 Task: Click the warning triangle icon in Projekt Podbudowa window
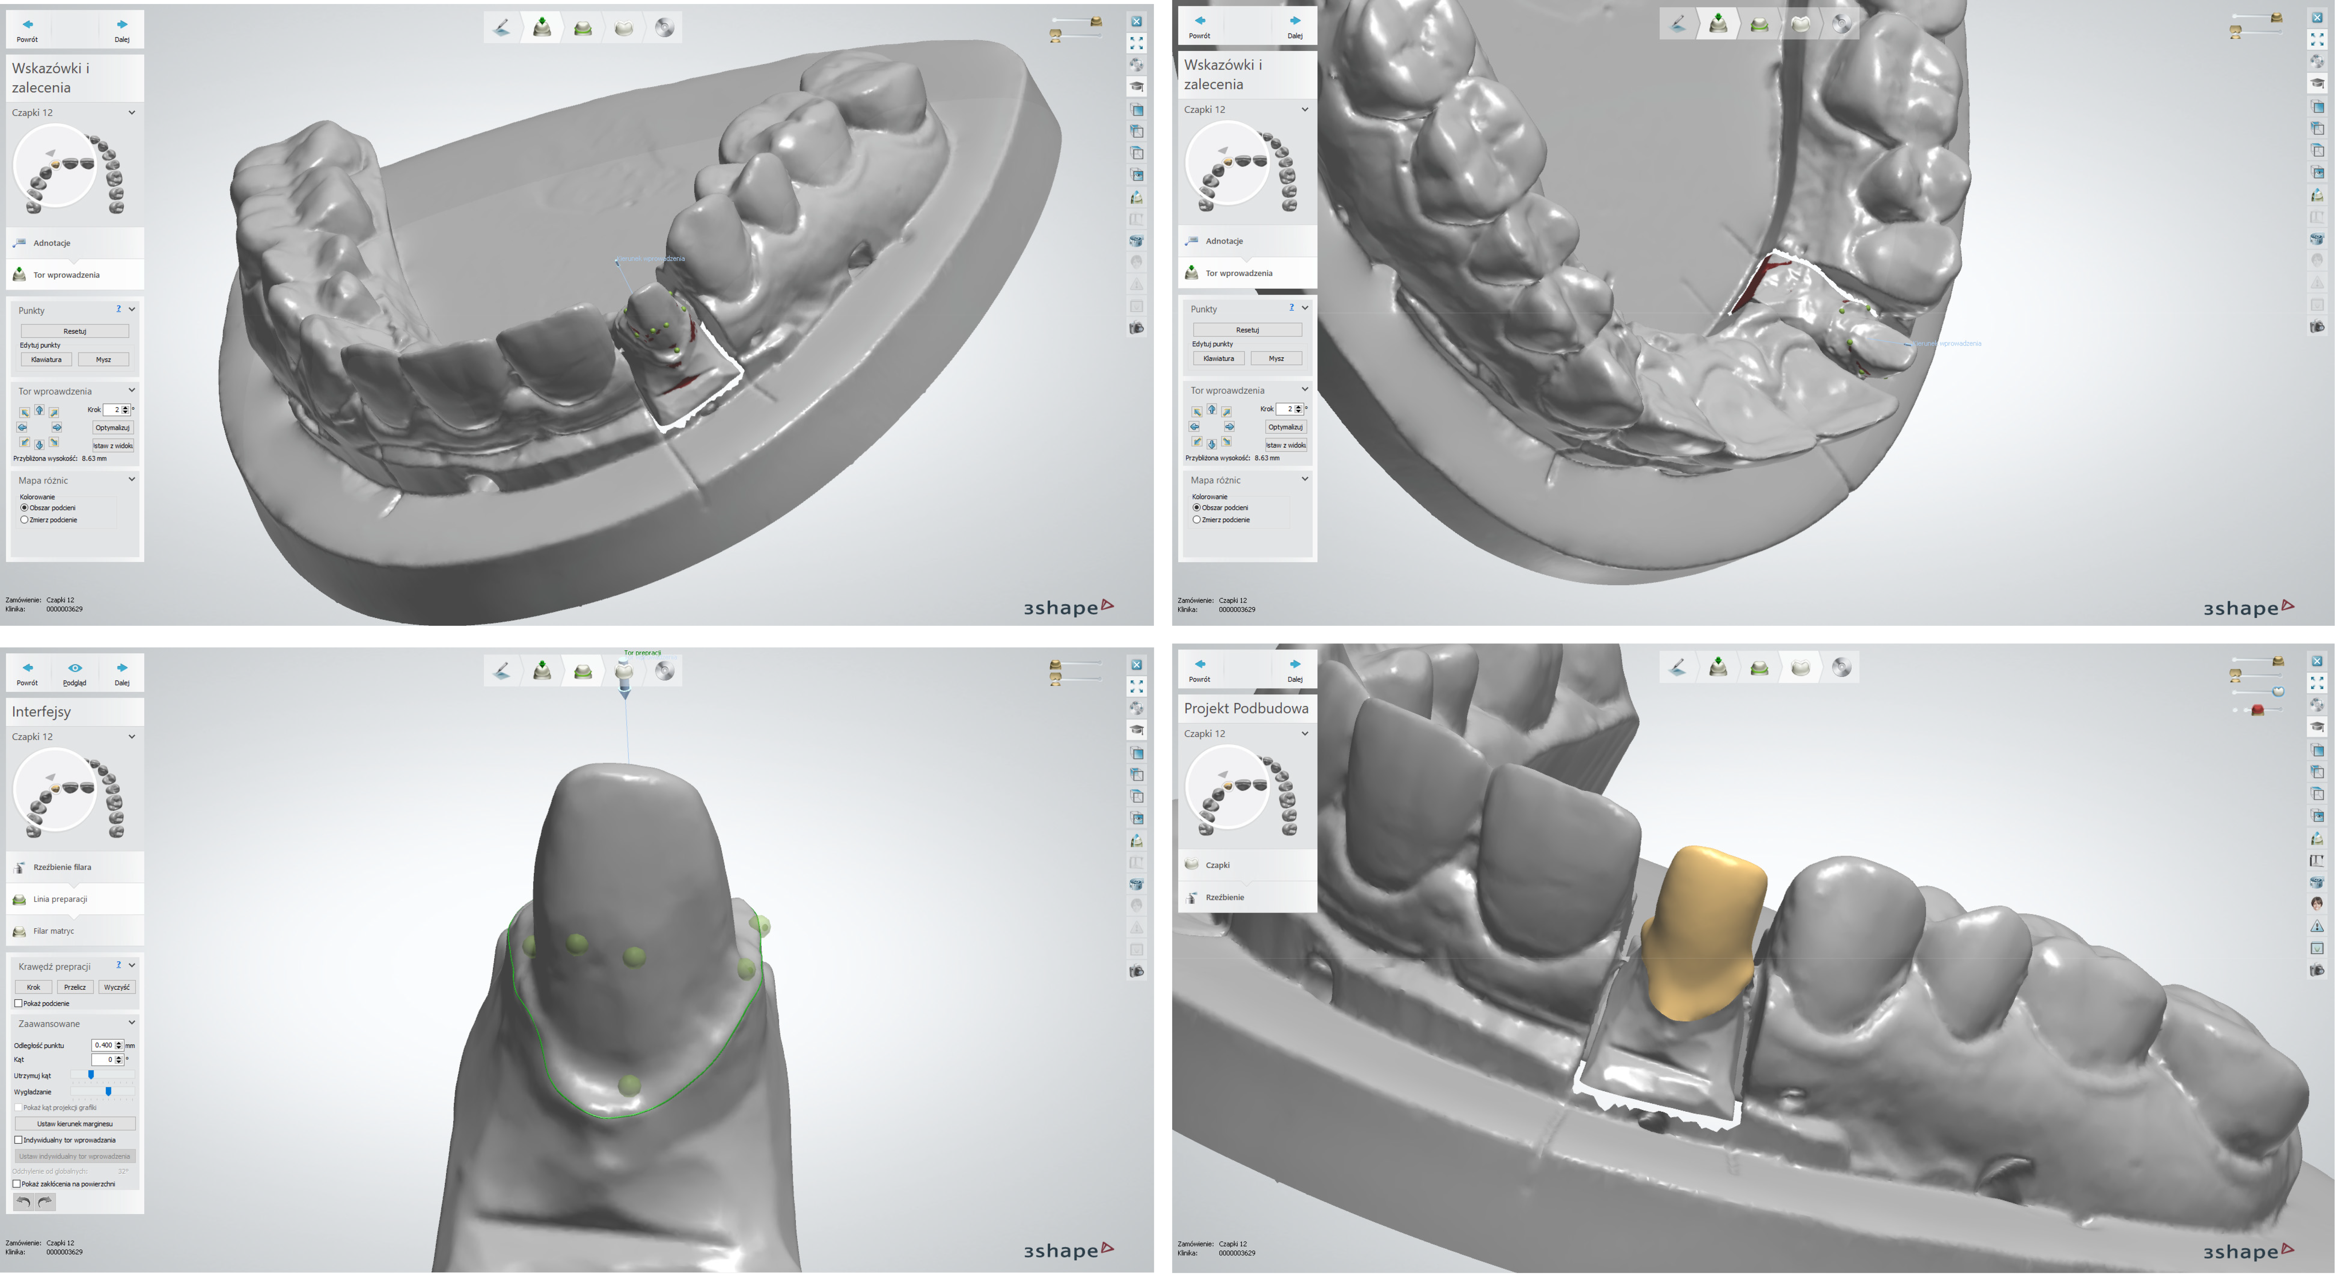2317,926
